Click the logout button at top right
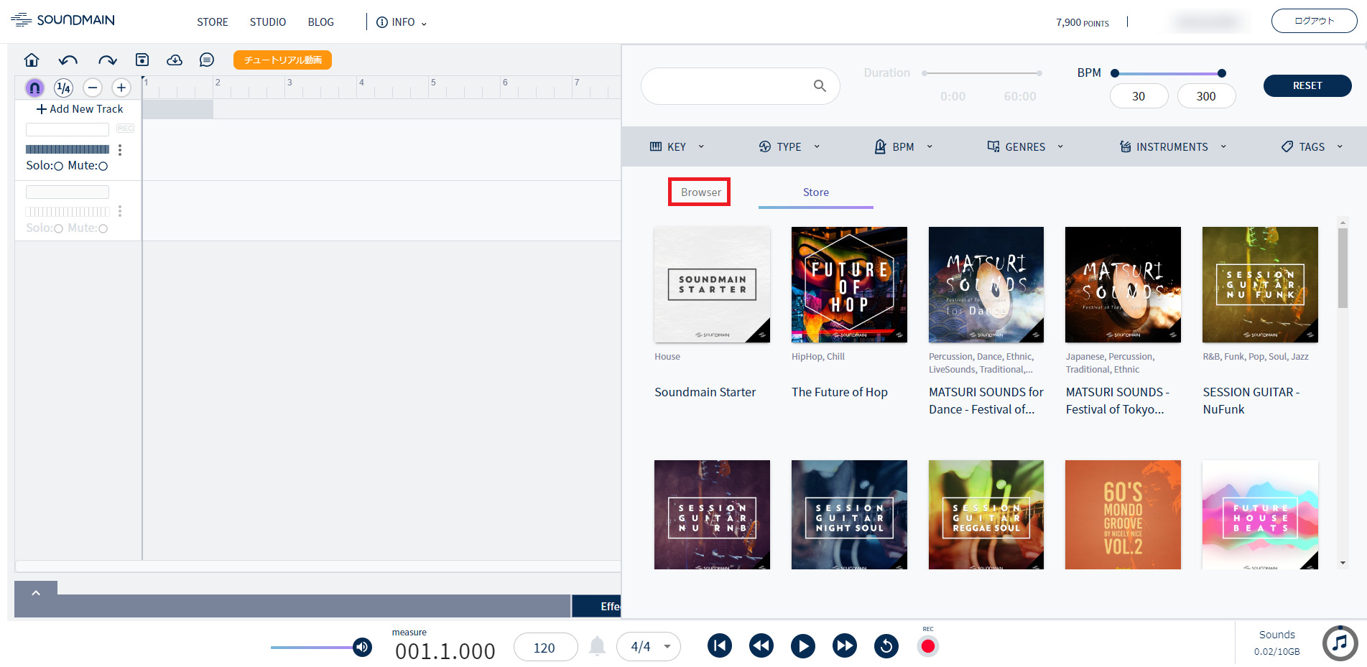Image resolution: width=1367 pixels, height=667 pixels. (x=1315, y=21)
